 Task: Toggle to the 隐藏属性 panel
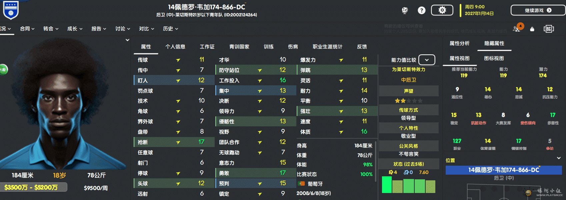coord(494,43)
